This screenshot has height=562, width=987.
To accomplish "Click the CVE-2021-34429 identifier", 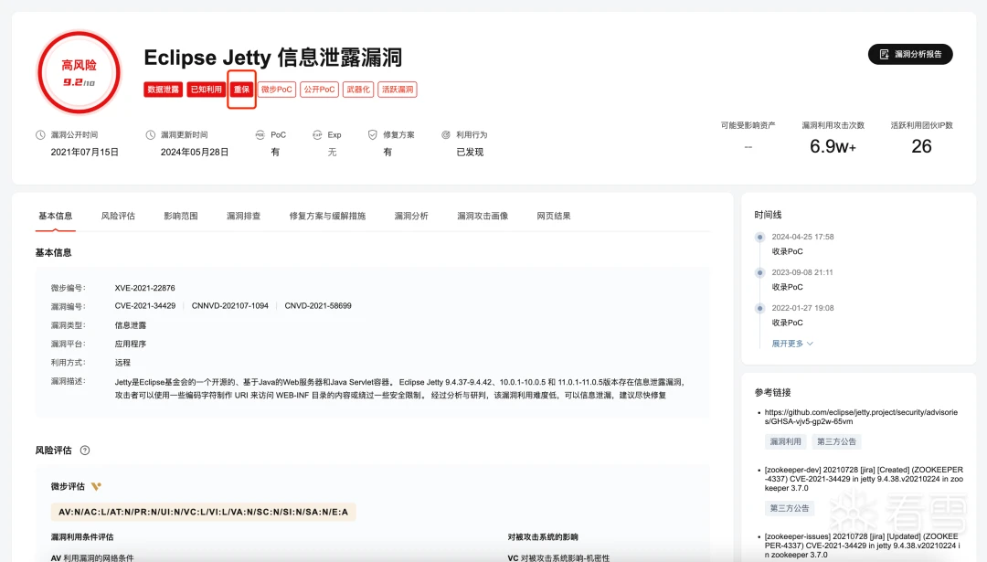I will [x=144, y=306].
